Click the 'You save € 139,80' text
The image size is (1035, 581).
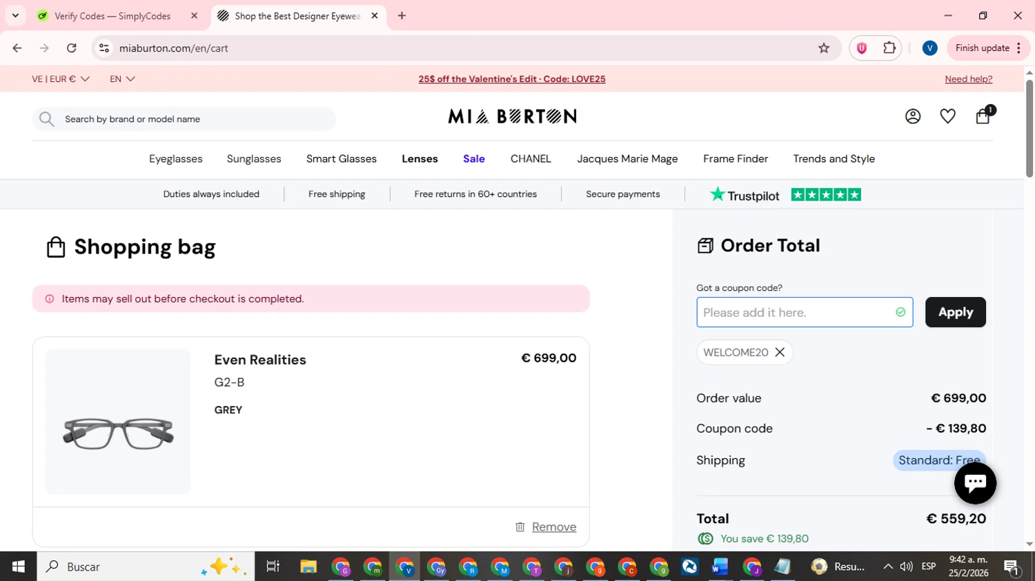[x=765, y=539]
